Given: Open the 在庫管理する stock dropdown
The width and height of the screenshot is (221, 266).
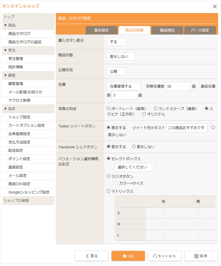Looking at the screenshot, I should pyautogui.click(x=124, y=86).
